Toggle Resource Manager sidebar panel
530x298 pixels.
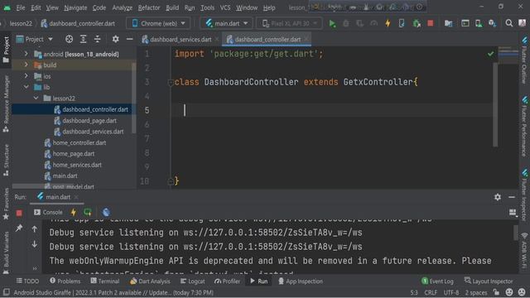point(6,104)
